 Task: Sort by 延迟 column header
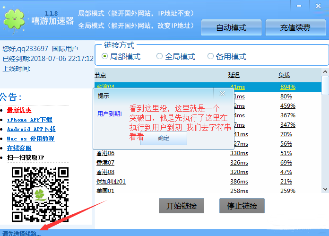[x=234, y=75]
